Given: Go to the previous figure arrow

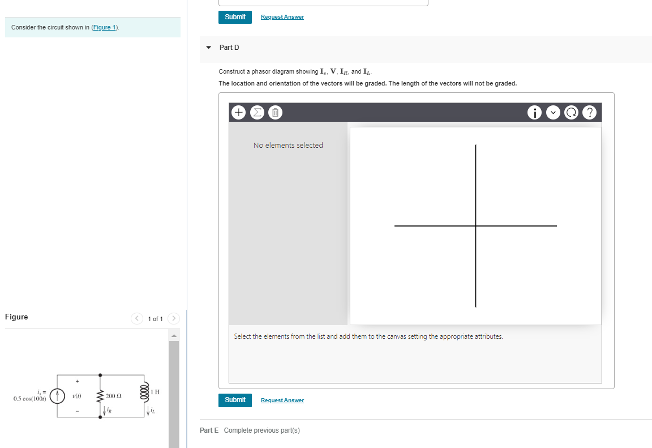Looking at the screenshot, I should (x=137, y=319).
